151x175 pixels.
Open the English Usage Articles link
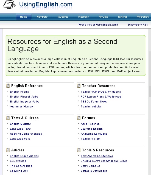[24, 156]
